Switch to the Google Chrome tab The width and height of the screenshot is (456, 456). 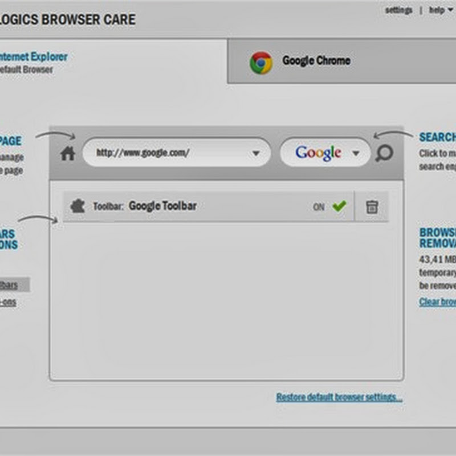click(341, 61)
